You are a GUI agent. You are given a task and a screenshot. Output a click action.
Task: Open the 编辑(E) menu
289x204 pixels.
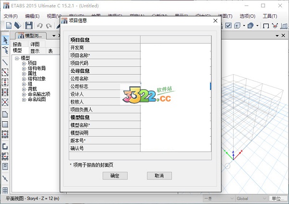(32, 16)
